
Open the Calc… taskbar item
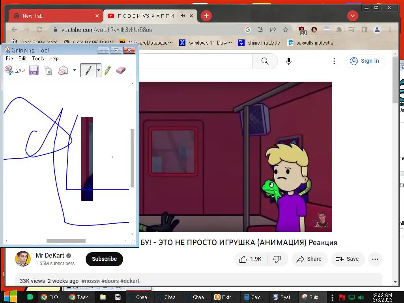254,297
